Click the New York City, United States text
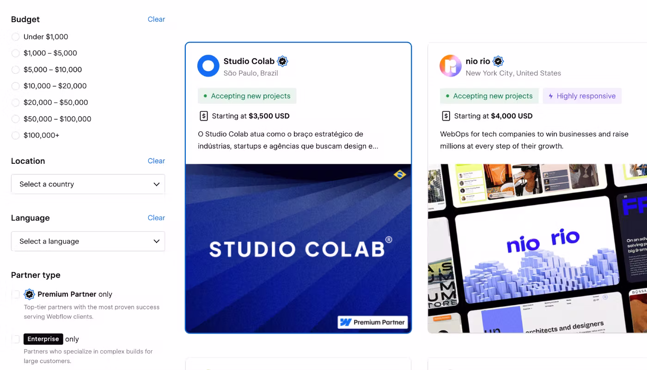Image resolution: width=647 pixels, height=370 pixels. click(513, 73)
